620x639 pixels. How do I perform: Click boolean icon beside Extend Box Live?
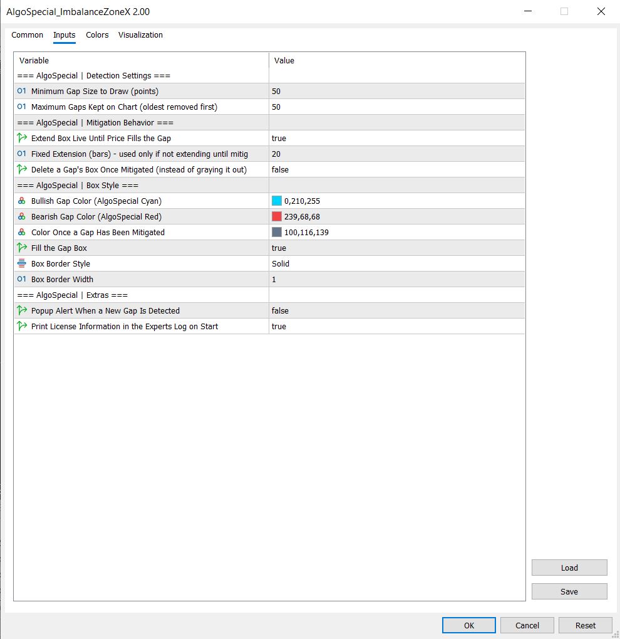pos(21,138)
